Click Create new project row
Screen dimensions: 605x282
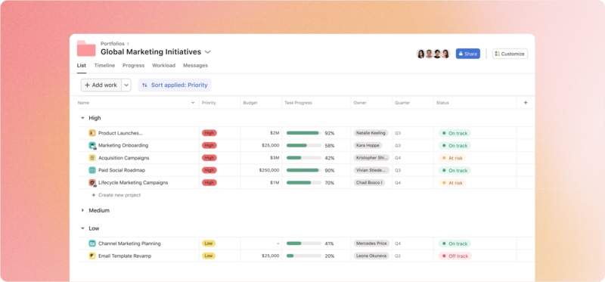click(x=116, y=195)
